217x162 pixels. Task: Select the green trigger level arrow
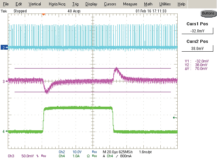[175, 117]
